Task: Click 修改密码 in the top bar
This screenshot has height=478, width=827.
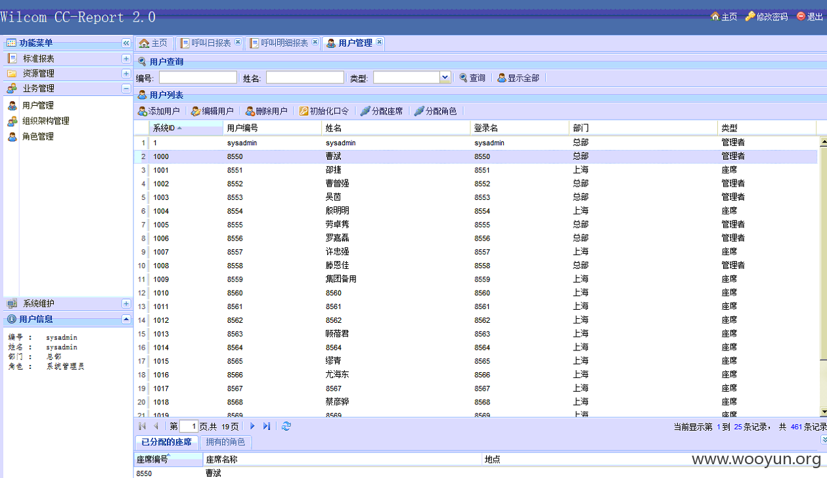Action: pos(766,16)
